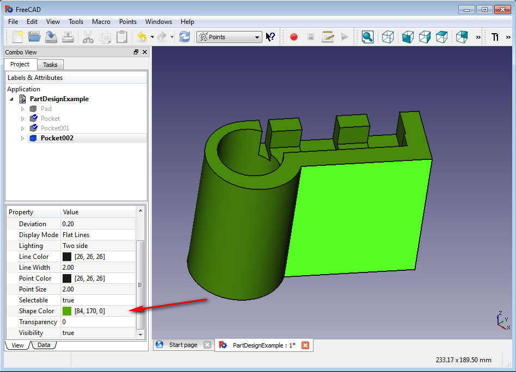Click the Undo arrow icon
Screen dimensions: 516x372
pyautogui.click(x=142, y=37)
